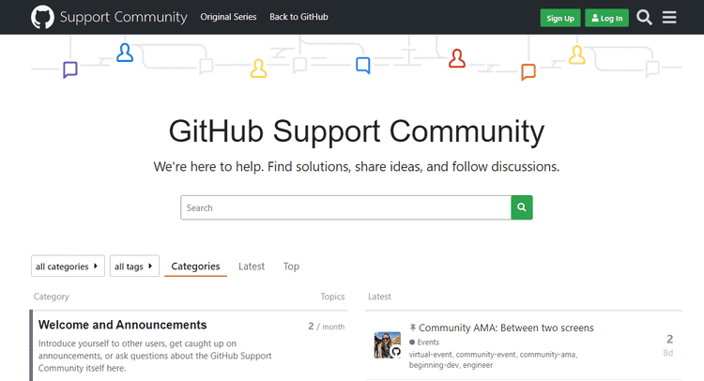Click the purple chat bubble icon in banner

pyautogui.click(x=69, y=69)
